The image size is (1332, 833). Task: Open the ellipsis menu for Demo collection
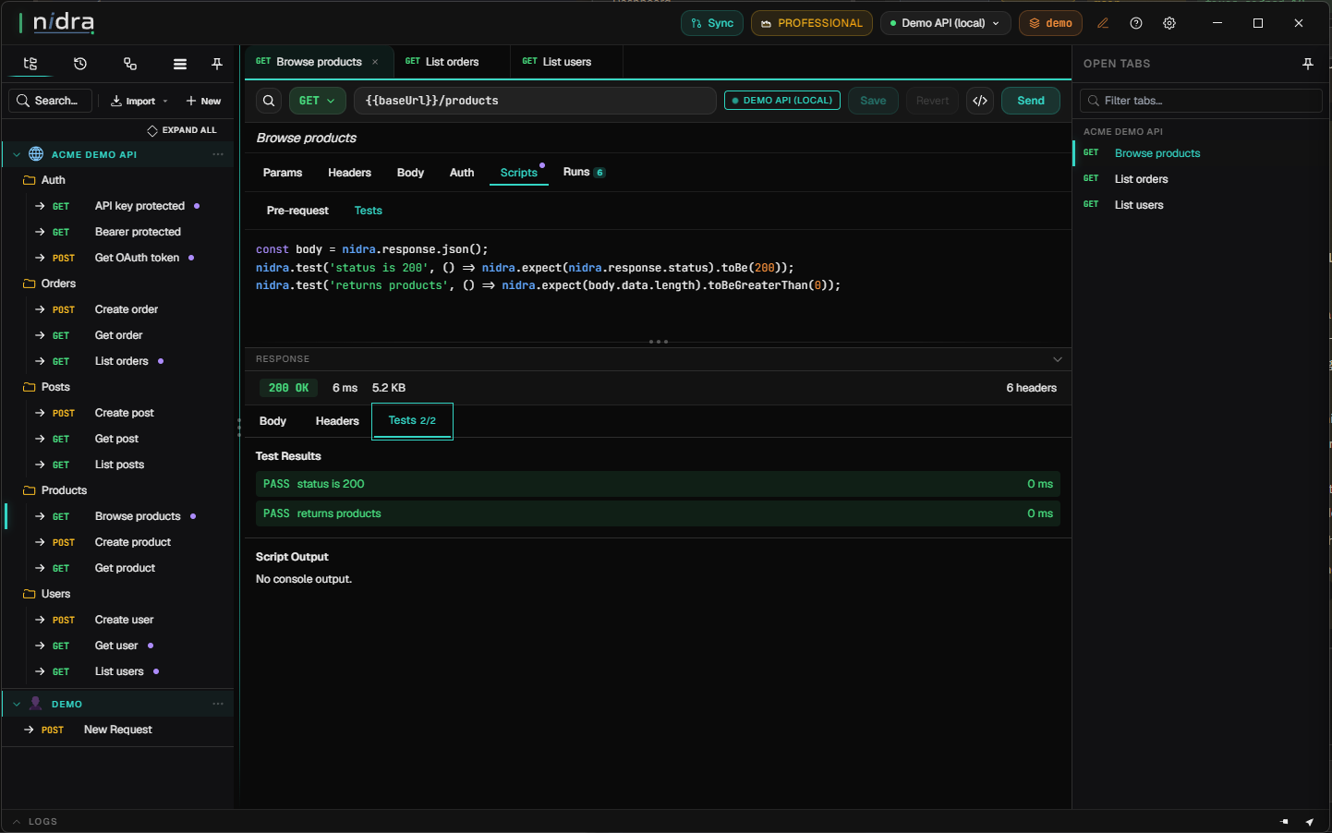[218, 704]
